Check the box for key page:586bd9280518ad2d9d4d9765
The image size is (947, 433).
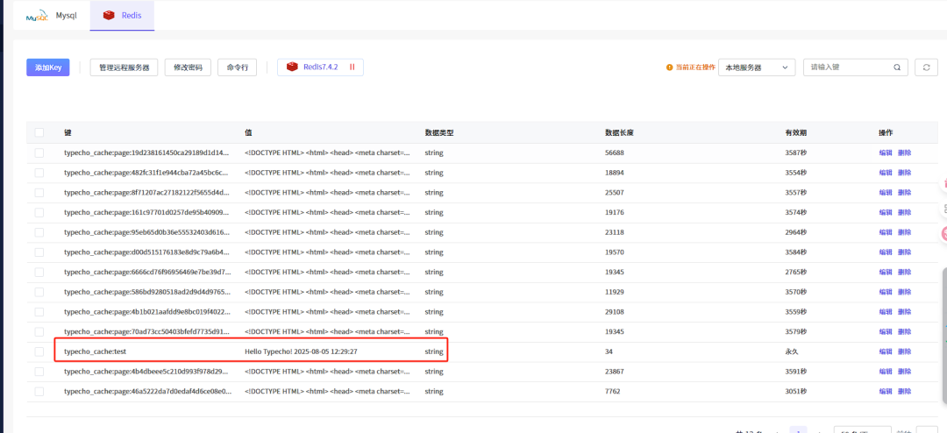tap(39, 292)
